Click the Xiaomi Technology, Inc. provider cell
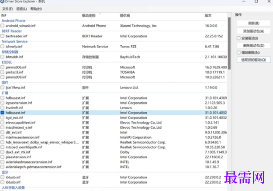The image size is (273, 191). [138, 26]
